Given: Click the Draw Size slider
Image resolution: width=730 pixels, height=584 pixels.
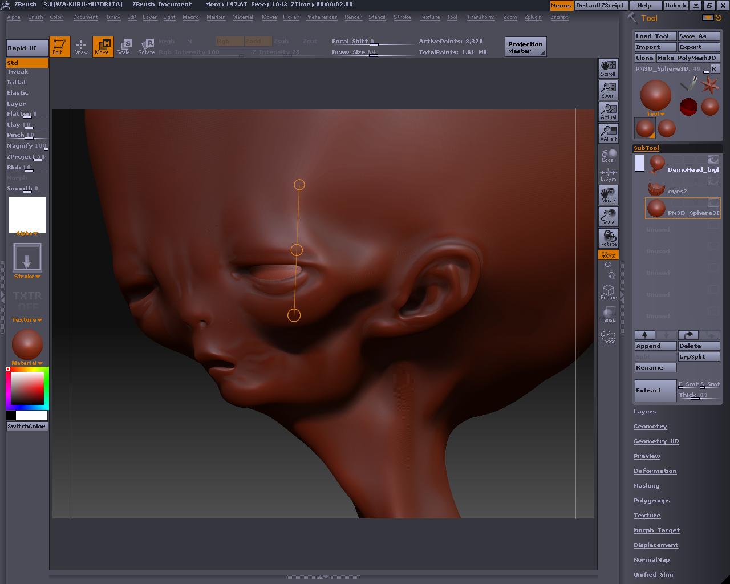Looking at the screenshot, I should (373, 52).
